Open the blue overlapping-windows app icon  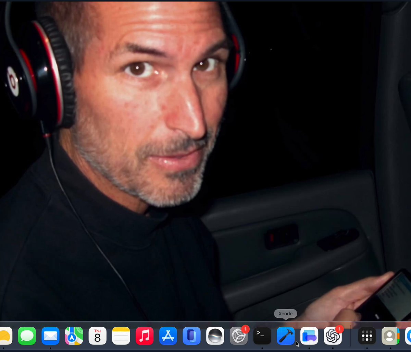[x=309, y=336]
